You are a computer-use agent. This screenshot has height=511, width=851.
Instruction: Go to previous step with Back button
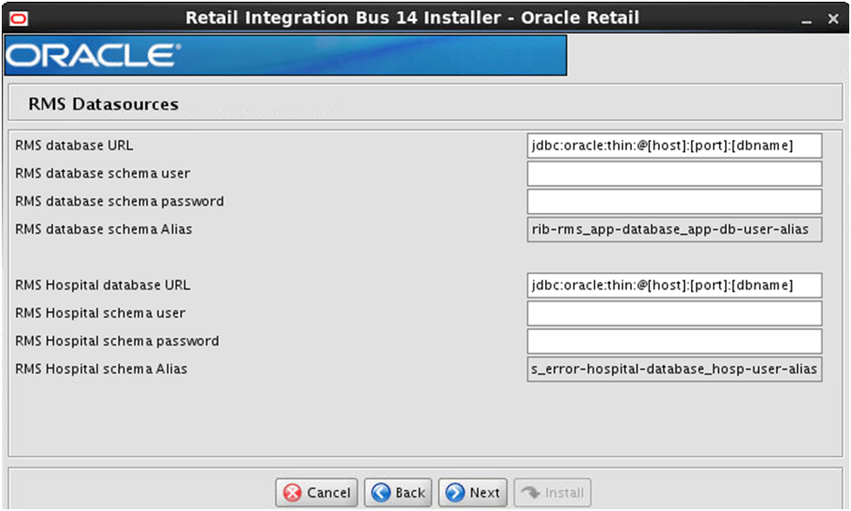(398, 493)
